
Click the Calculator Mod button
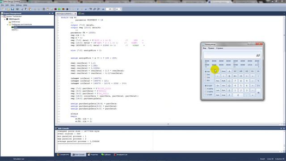[x=223, y=71]
